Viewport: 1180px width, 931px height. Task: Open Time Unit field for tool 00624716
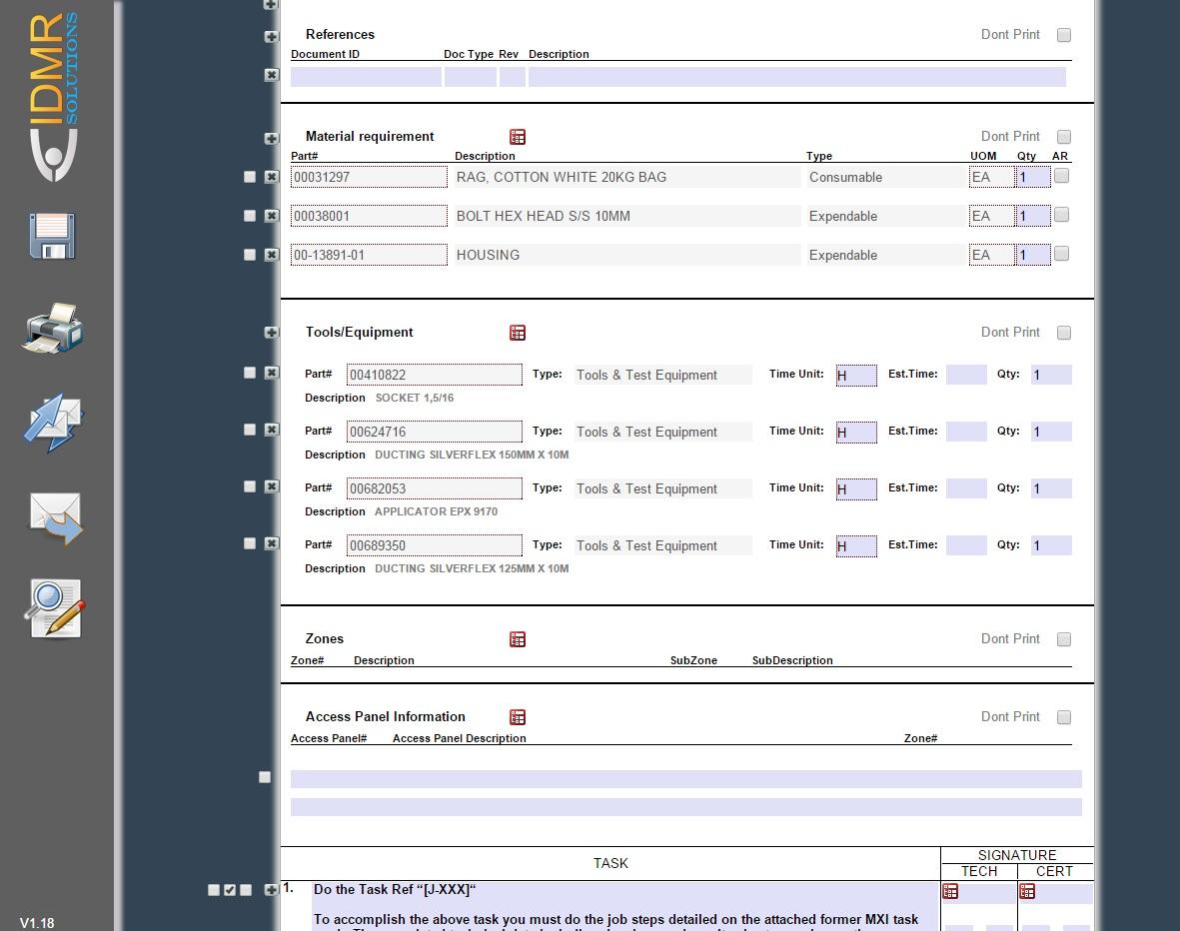coord(856,432)
